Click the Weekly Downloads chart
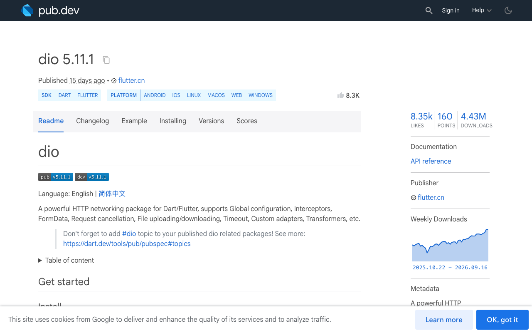 click(x=450, y=245)
